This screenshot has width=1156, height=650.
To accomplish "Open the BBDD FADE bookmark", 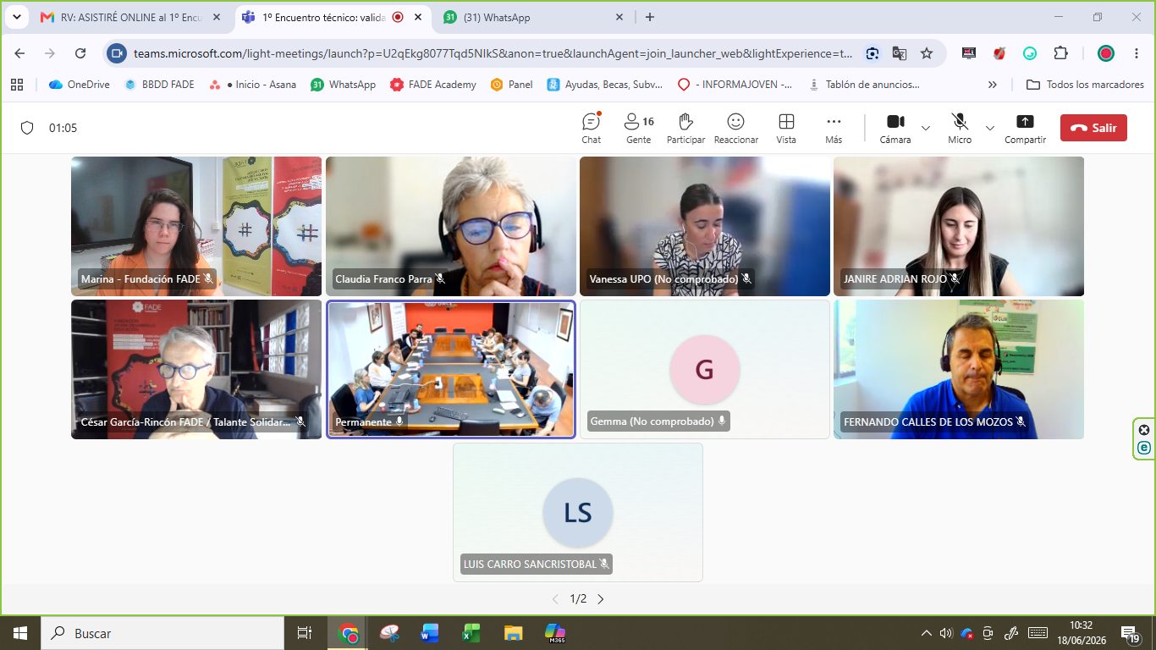I will 159,85.
